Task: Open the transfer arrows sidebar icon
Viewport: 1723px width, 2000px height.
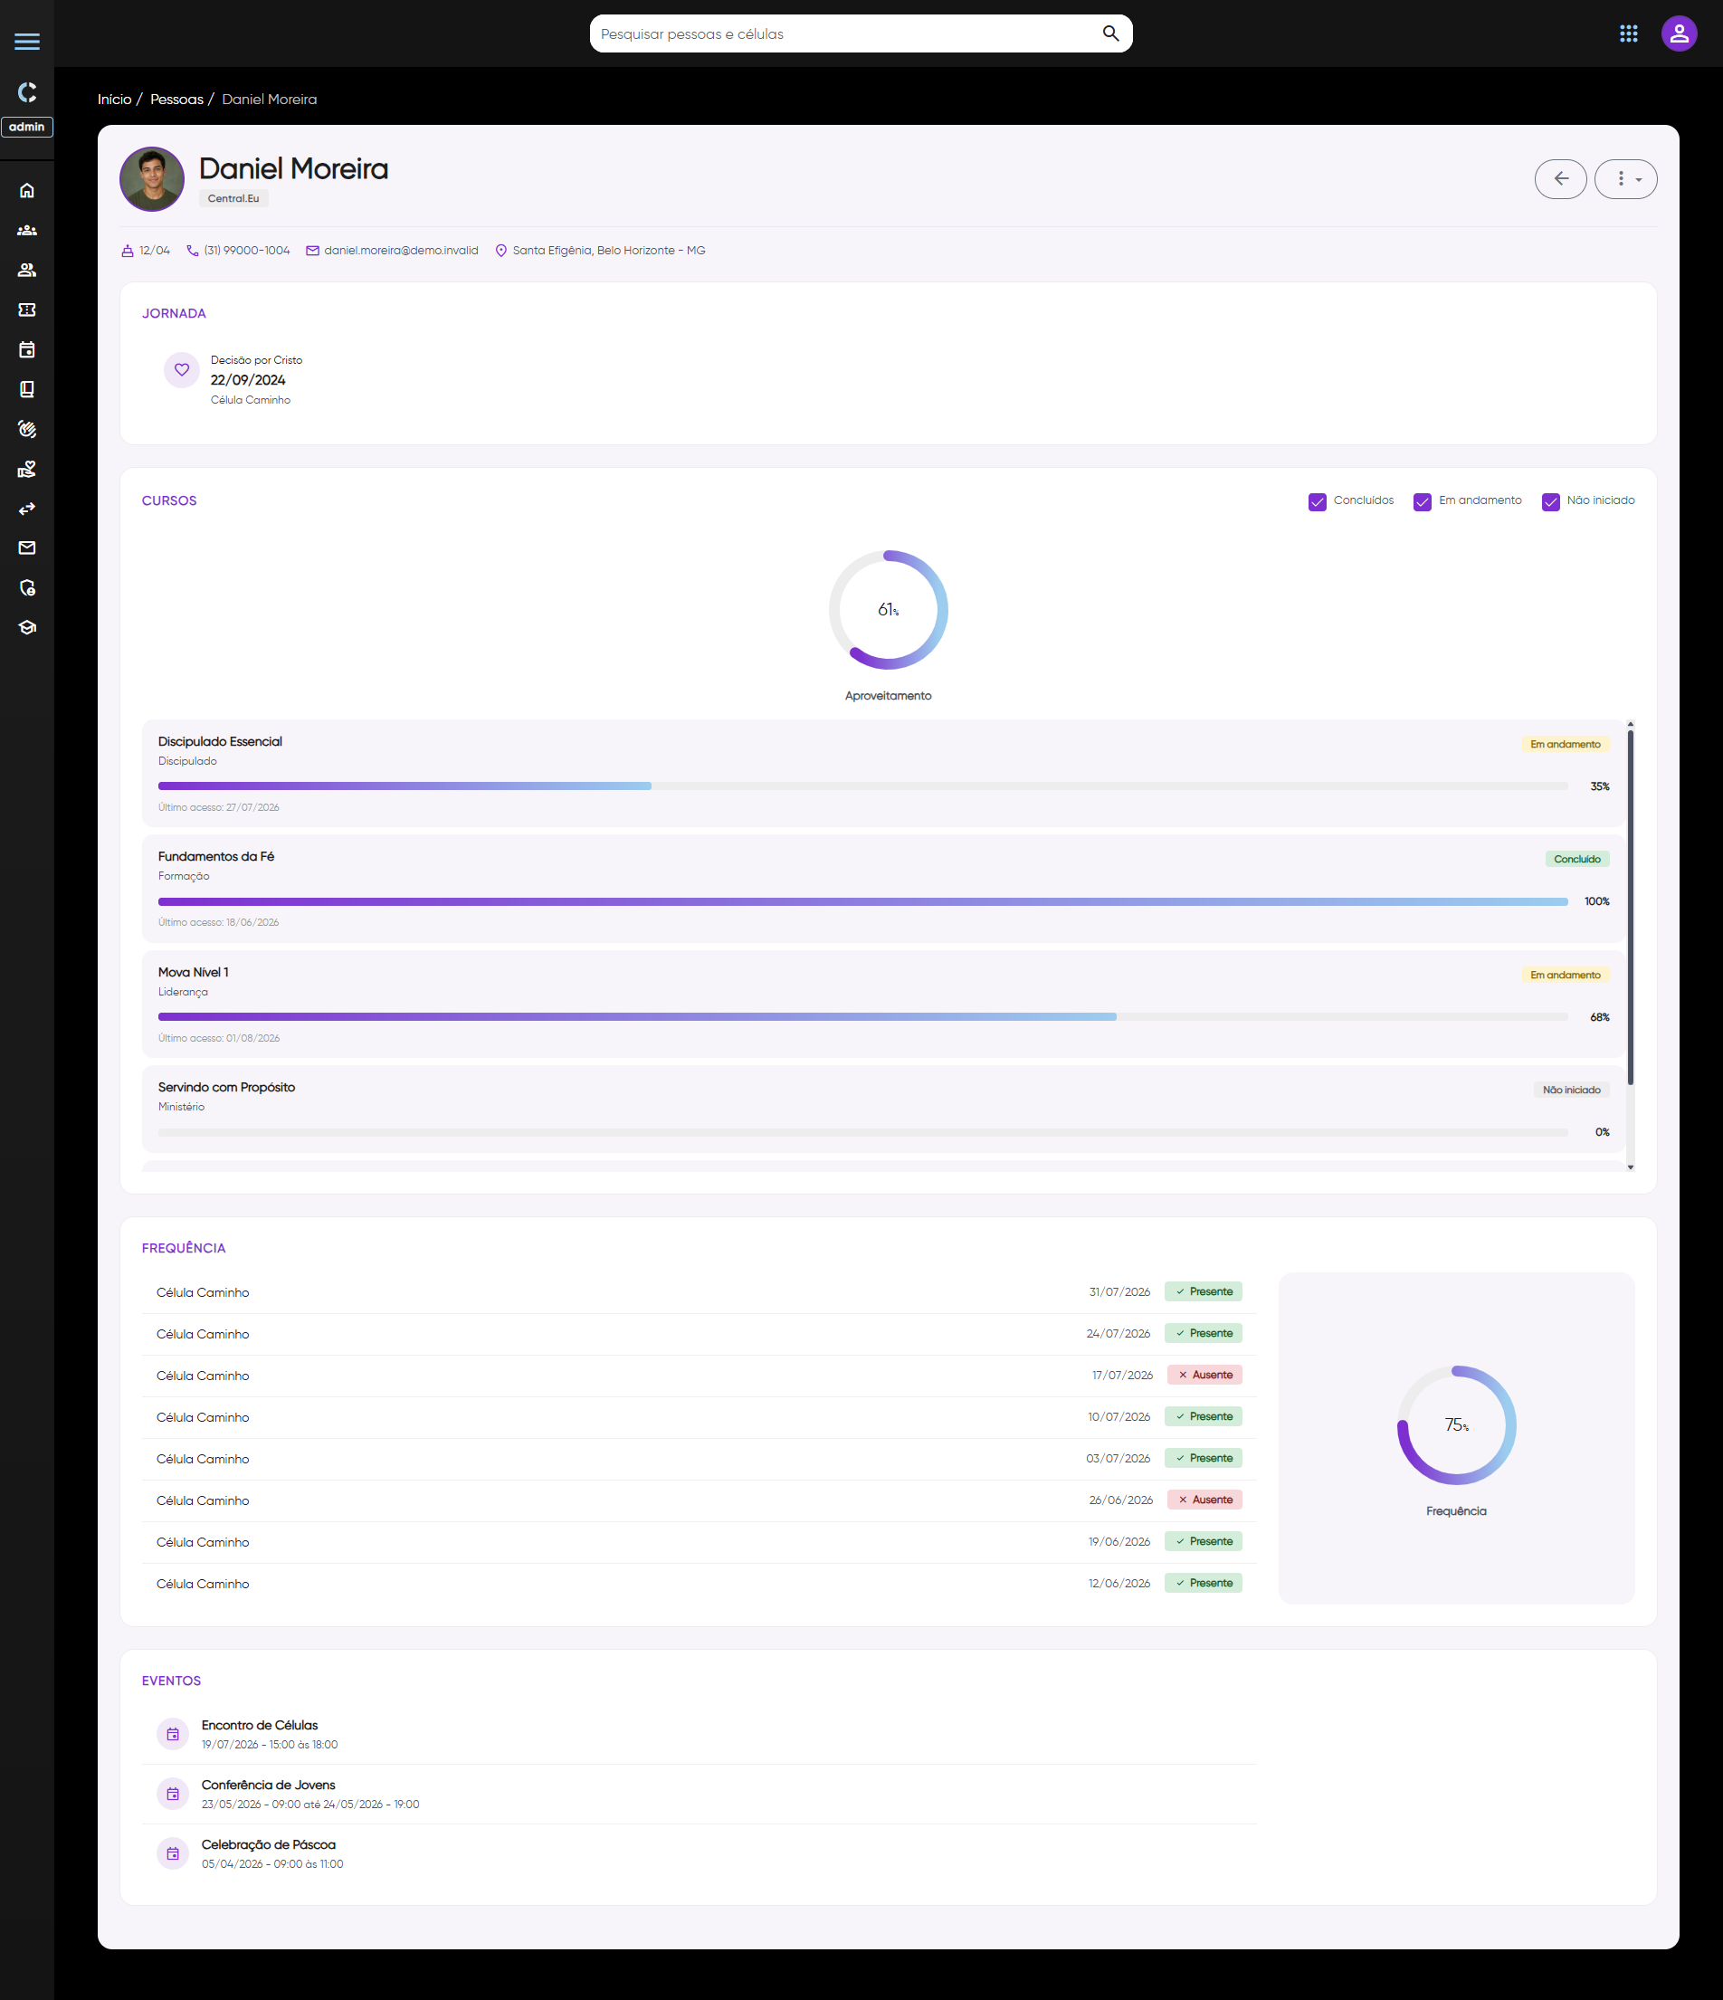Action: coord(27,508)
